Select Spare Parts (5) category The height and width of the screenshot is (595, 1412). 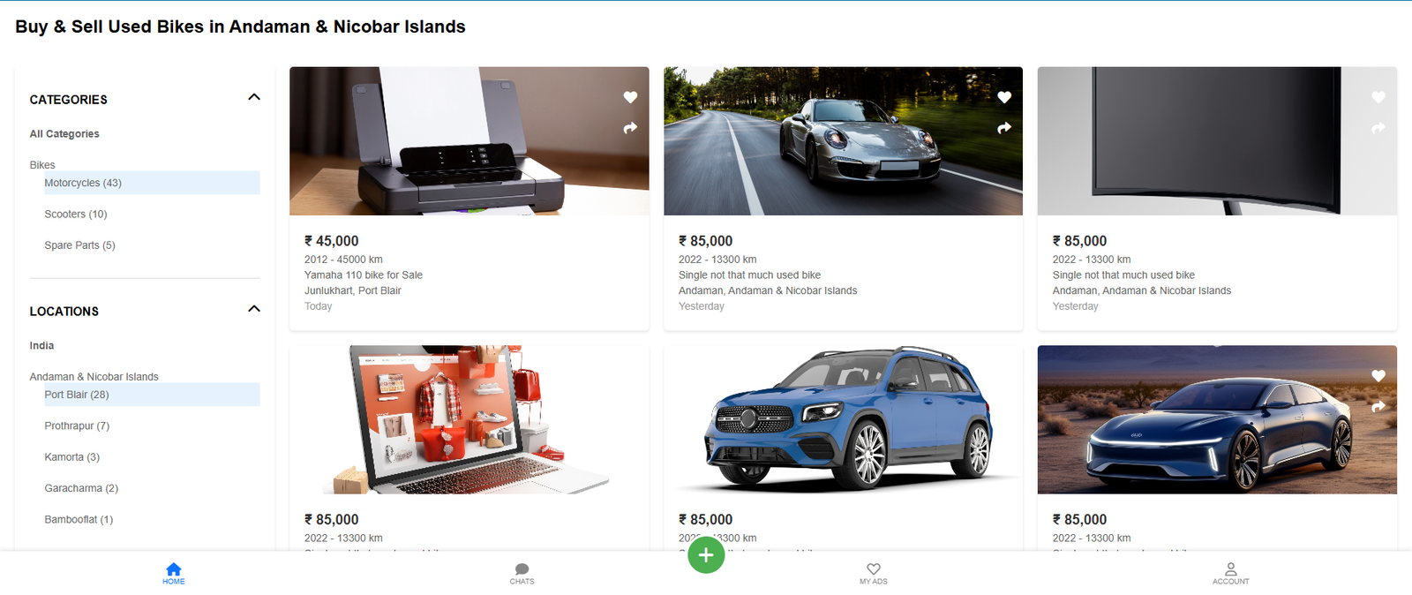(79, 245)
